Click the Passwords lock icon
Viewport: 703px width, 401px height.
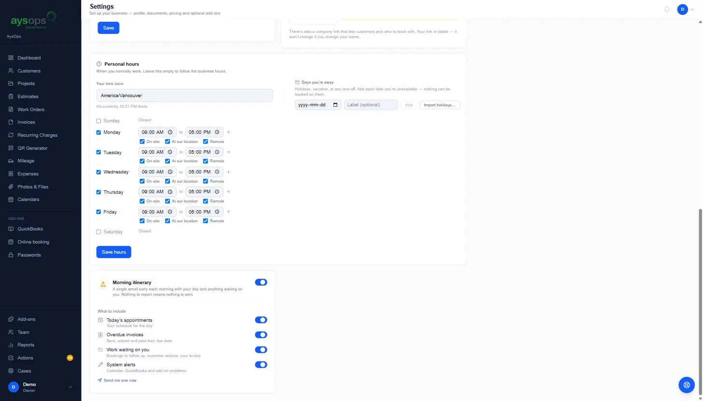click(x=11, y=255)
